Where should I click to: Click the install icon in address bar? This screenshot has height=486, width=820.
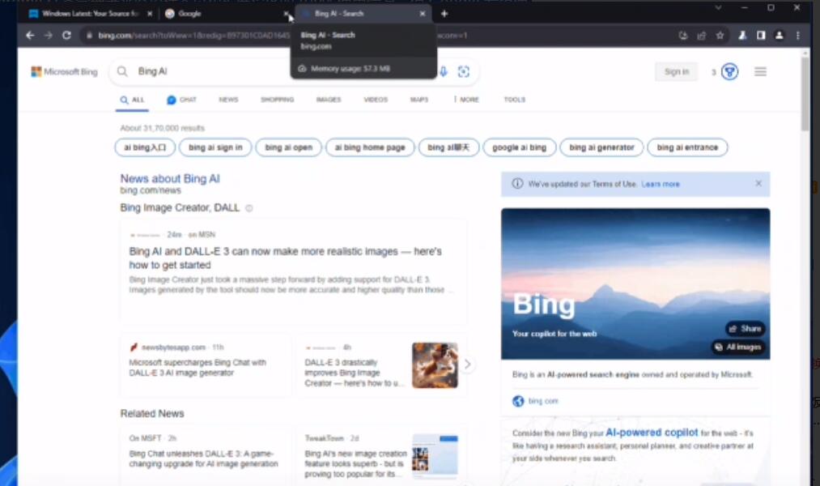[683, 35]
